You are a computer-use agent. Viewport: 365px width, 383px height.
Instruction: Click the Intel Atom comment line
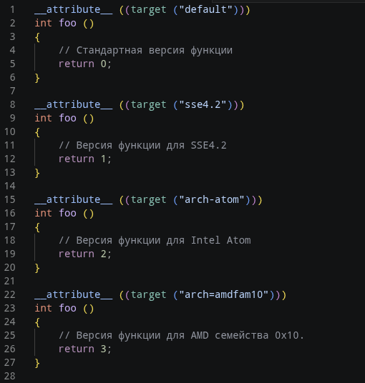155,240
